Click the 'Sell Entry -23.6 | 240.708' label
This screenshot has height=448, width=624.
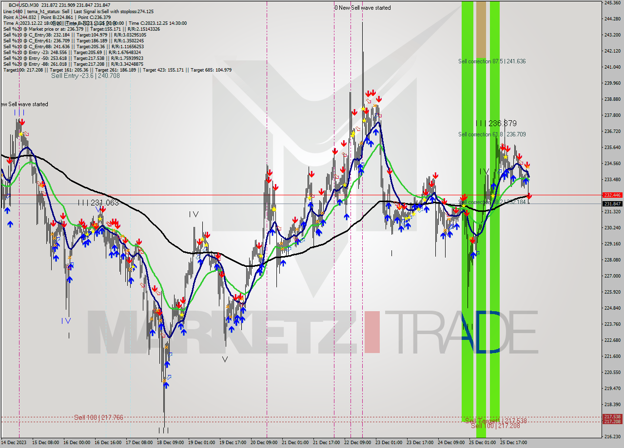[x=85, y=76]
